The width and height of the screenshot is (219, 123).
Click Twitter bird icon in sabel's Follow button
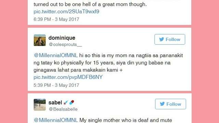pyautogui.click(x=162, y=104)
